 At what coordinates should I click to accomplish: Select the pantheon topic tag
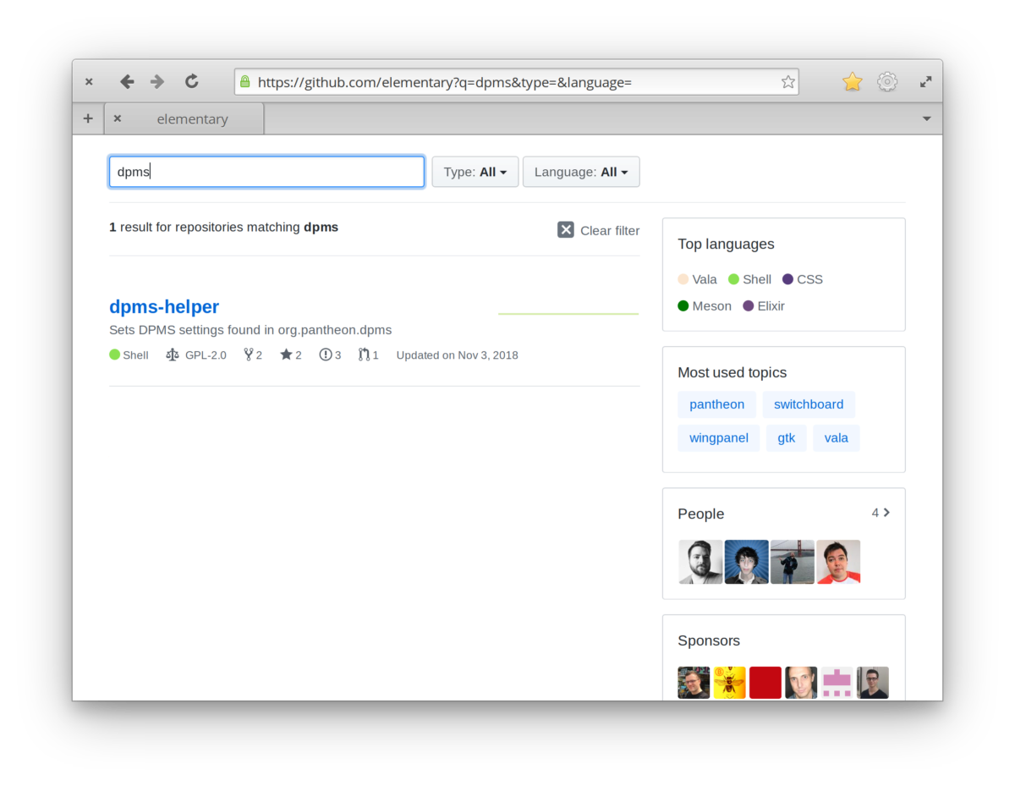[x=716, y=404]
